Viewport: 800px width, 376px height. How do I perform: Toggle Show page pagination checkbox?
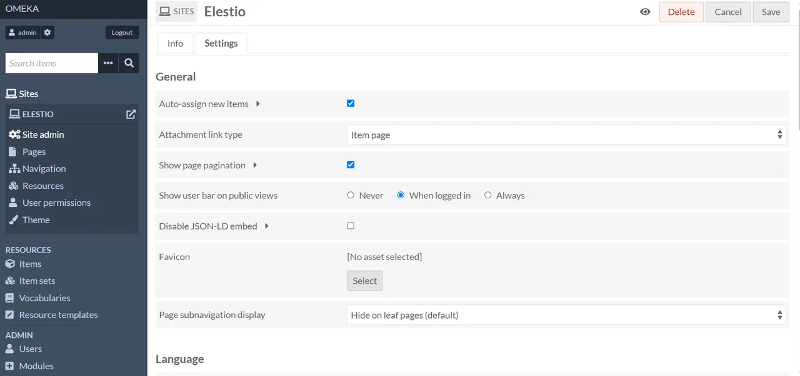click(x=351, y=165)
